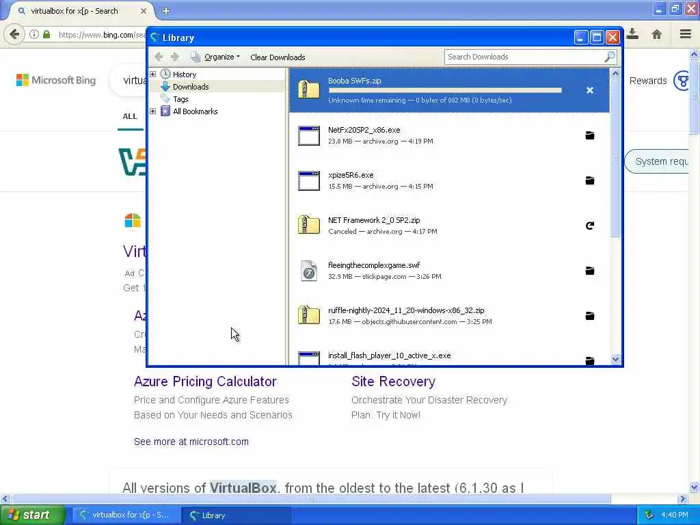Select xpize5R6.exe file name
Viewport: 700px width, 525px height.
click(351, 175)
